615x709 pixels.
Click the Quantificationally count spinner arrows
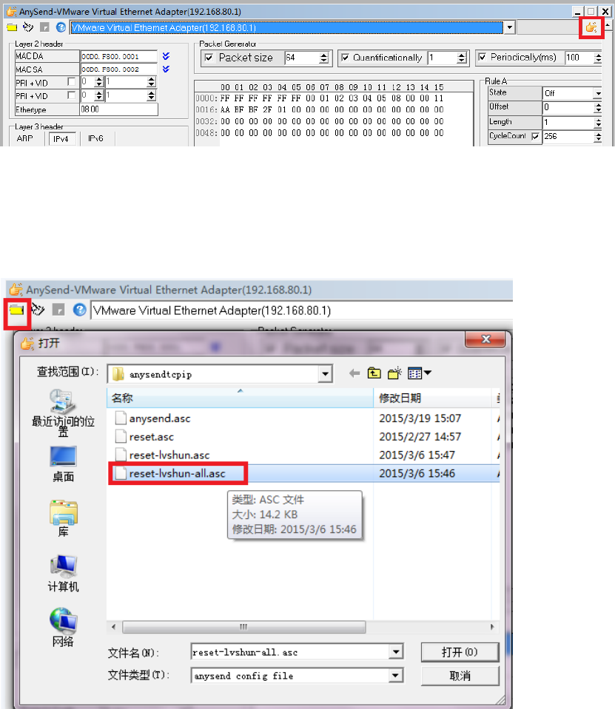tap(461, 58)
